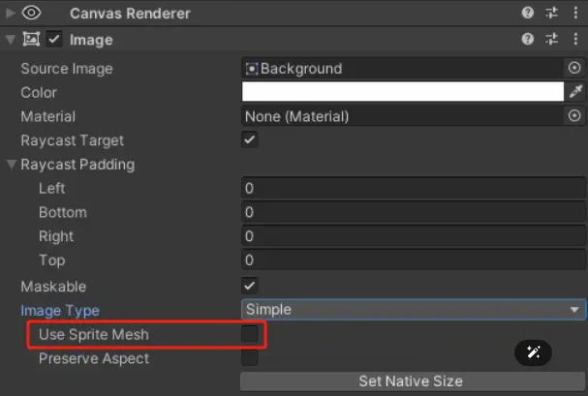The height and width of the screenshot is (396, 588).
Task: Open Source Image object picker
Action: [574, 68]
